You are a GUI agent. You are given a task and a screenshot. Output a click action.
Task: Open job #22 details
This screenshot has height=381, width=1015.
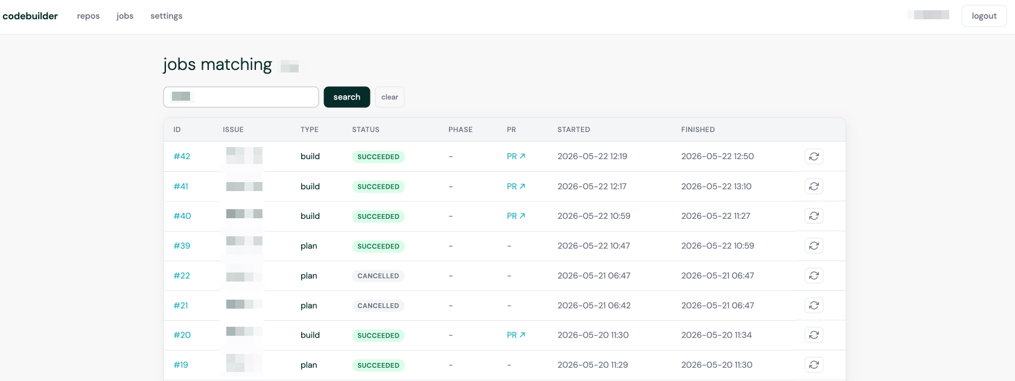pos(182,276)
